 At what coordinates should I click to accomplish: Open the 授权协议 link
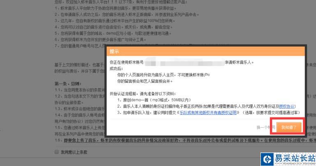287,106
